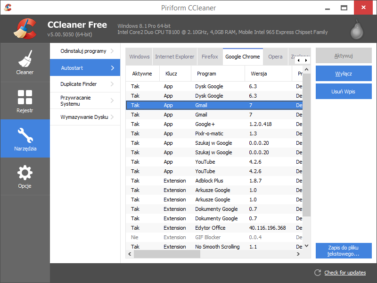Click the Aktywuj button
The image size is (377, 283).
(x=344, y=56)
